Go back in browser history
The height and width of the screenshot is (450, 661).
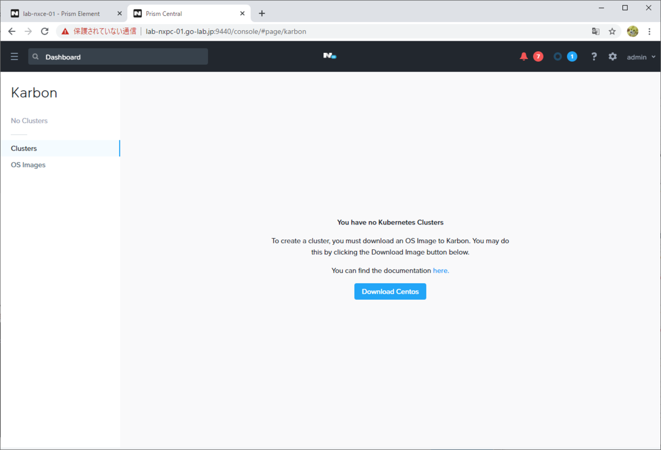coord(12,31)
